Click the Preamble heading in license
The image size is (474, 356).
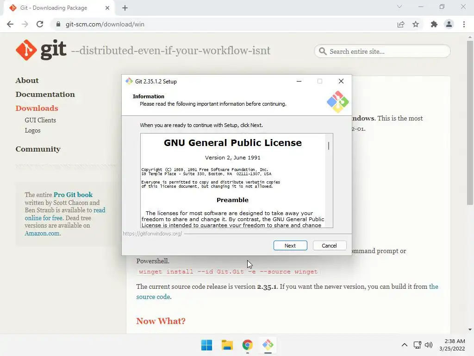[232, 200]
